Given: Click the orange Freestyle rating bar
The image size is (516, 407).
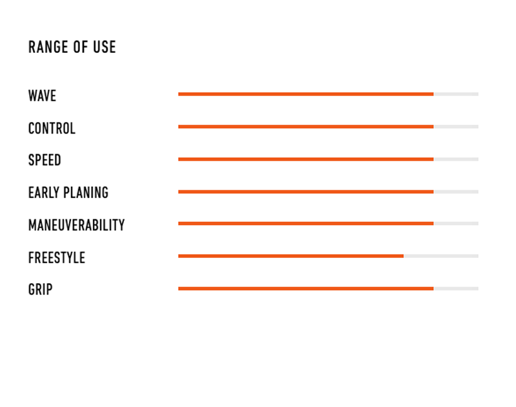Looking at the screenshot, I should [x=290, y=256].
